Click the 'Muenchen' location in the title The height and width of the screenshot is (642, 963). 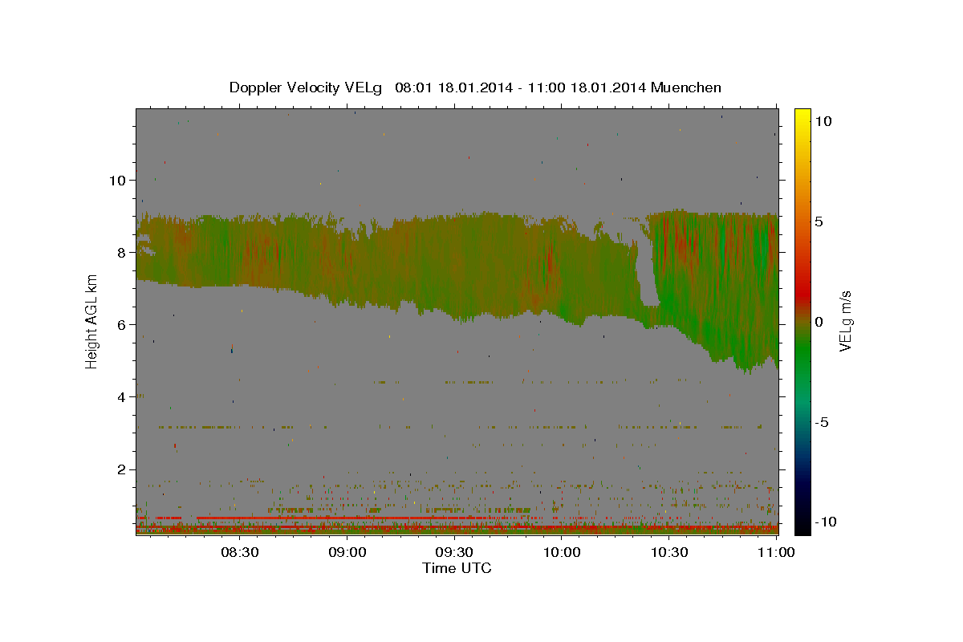(x=686, y=87)
